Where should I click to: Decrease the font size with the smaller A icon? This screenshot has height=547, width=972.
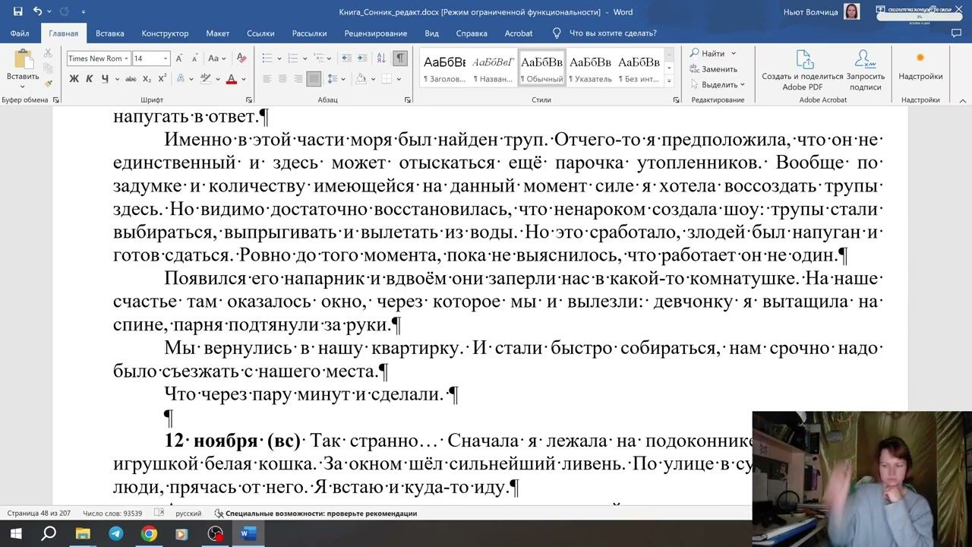click(194, 58)
